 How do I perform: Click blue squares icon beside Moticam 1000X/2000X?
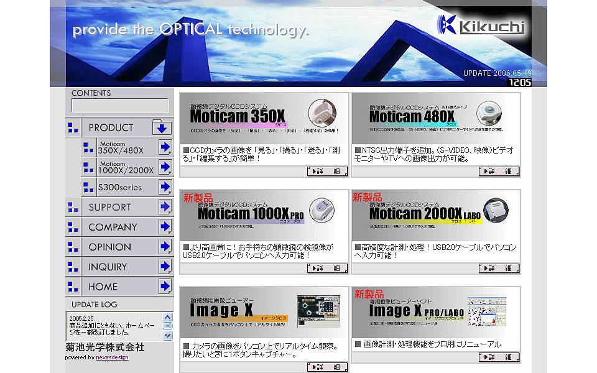click(x=88, y=167)
